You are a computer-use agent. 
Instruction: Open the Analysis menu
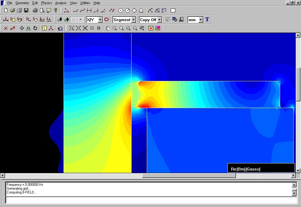pyautogui.click(x=61, y=3)
